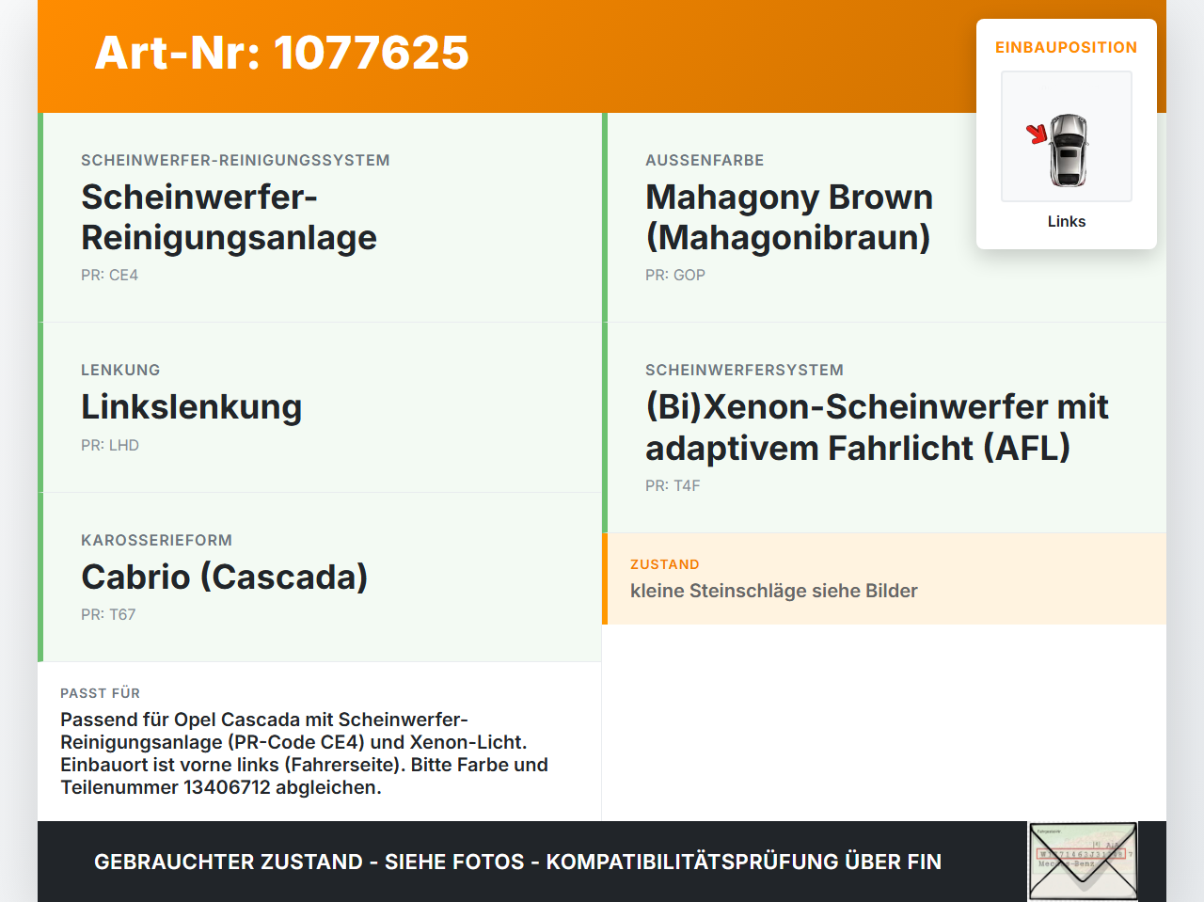
Task: Select the "Passend für Opel Cascada" description paragraph
Action: coord(304,753)
